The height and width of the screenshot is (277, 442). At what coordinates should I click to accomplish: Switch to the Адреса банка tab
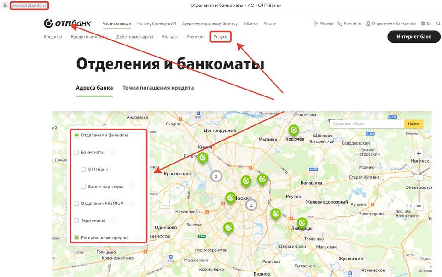click(94, 88)
